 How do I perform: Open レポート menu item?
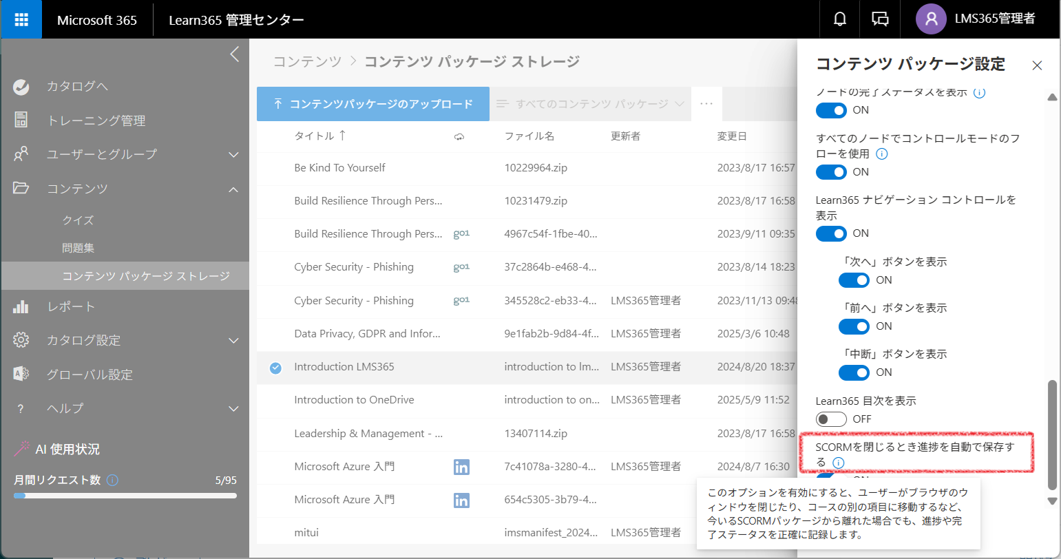pyautogui.click(x=71, y=306)
